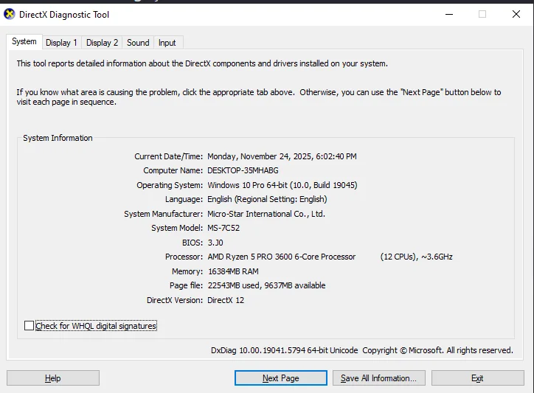Click the 'System Information' group label

pyautogui.click(x=58, y=138)
